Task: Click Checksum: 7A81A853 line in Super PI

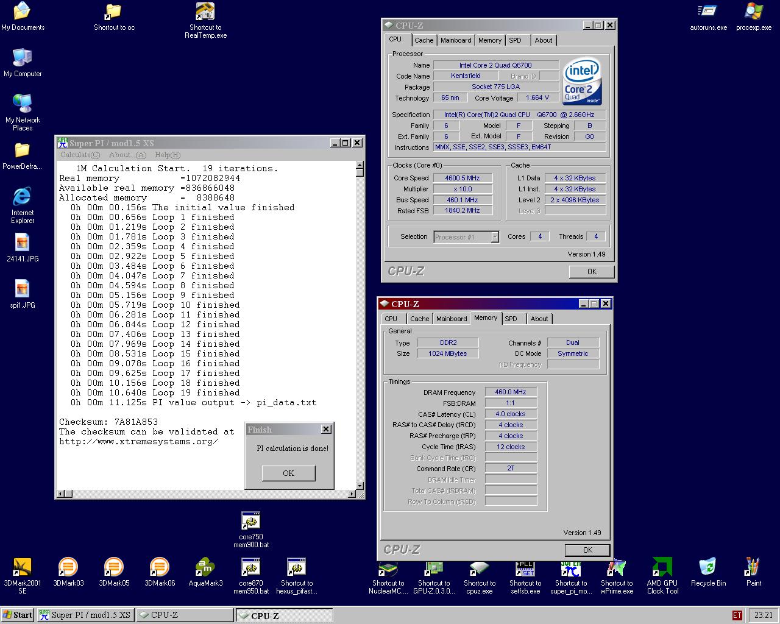Action: click(108, 422)
